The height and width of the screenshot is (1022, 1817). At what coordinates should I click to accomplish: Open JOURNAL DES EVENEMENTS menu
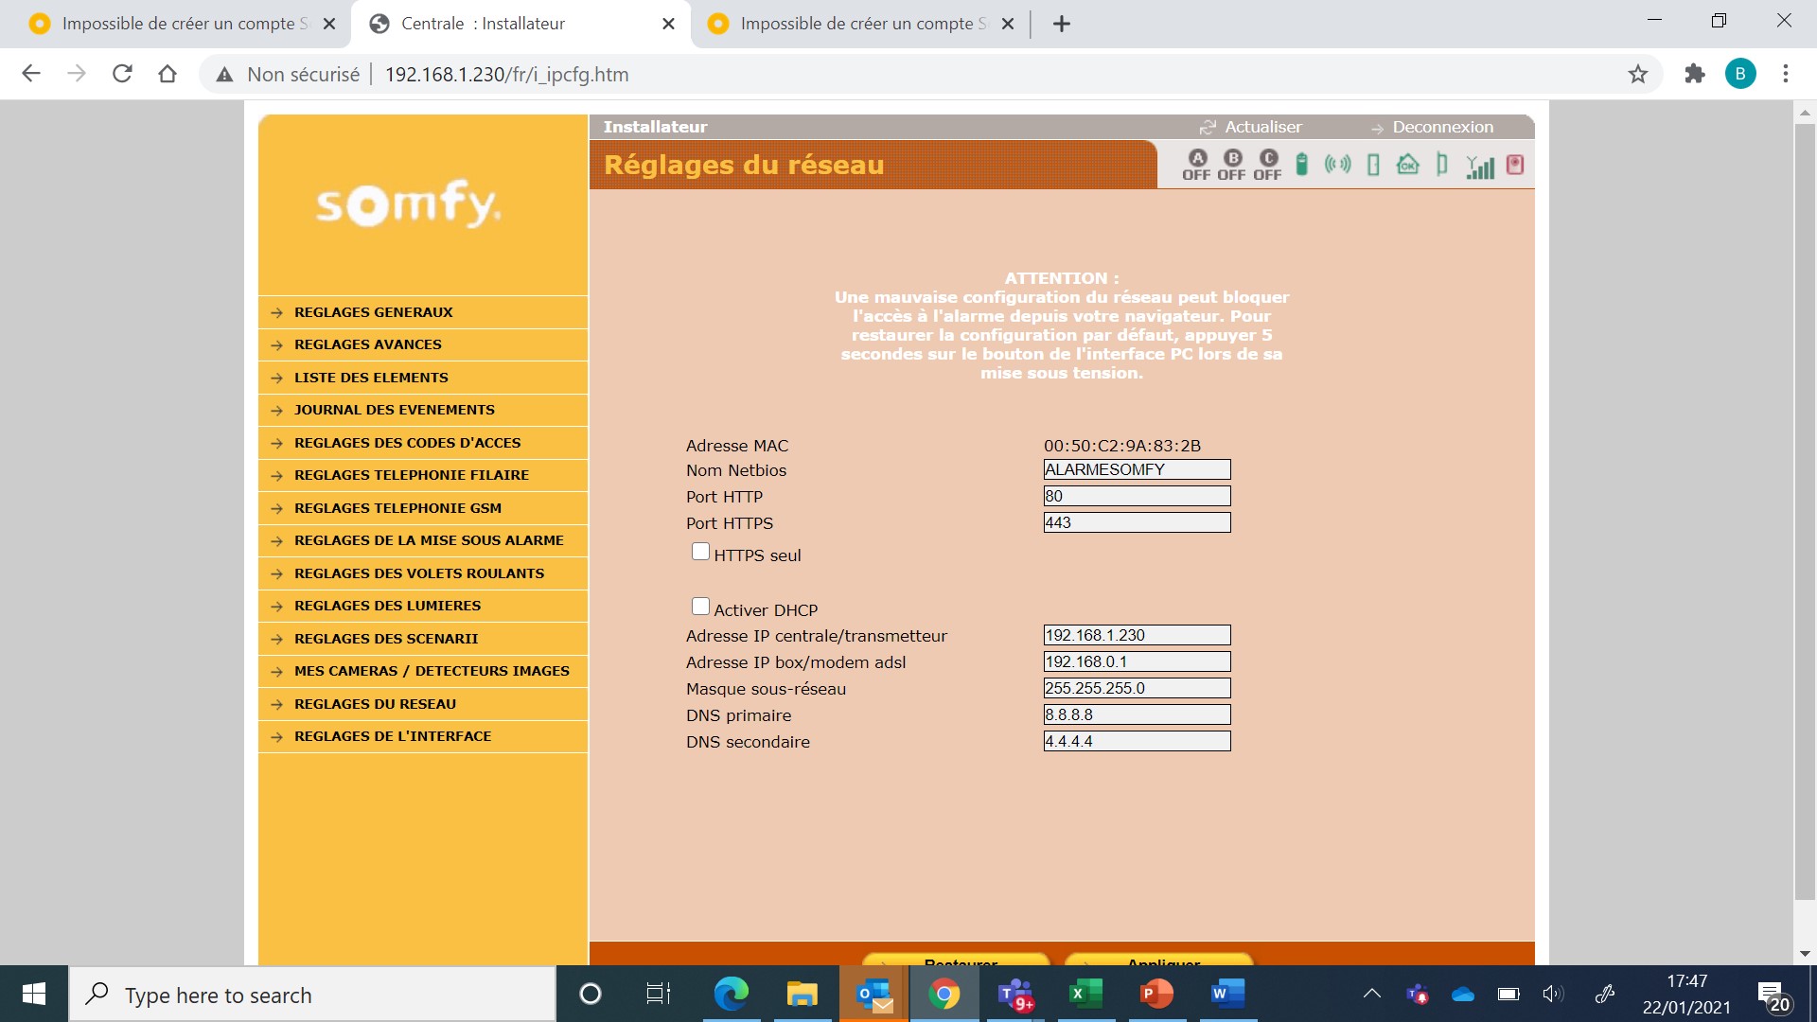(422, 410)
